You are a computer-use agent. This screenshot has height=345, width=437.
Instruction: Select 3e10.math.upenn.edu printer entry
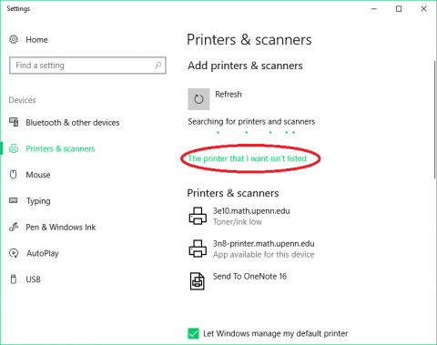point(251,211)
